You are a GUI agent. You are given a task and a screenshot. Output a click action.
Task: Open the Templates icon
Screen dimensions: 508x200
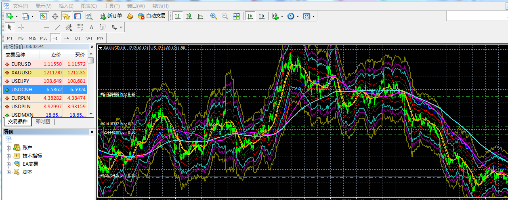point(306,16)
